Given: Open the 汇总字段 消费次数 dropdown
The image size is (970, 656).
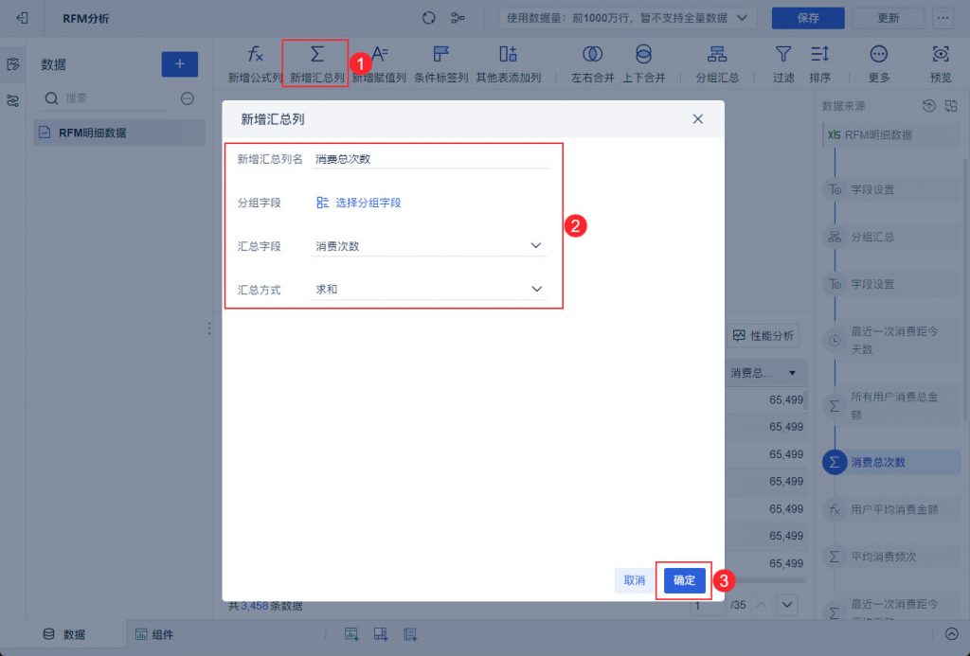Looking at the screenshot, I should tap(428, 245).
